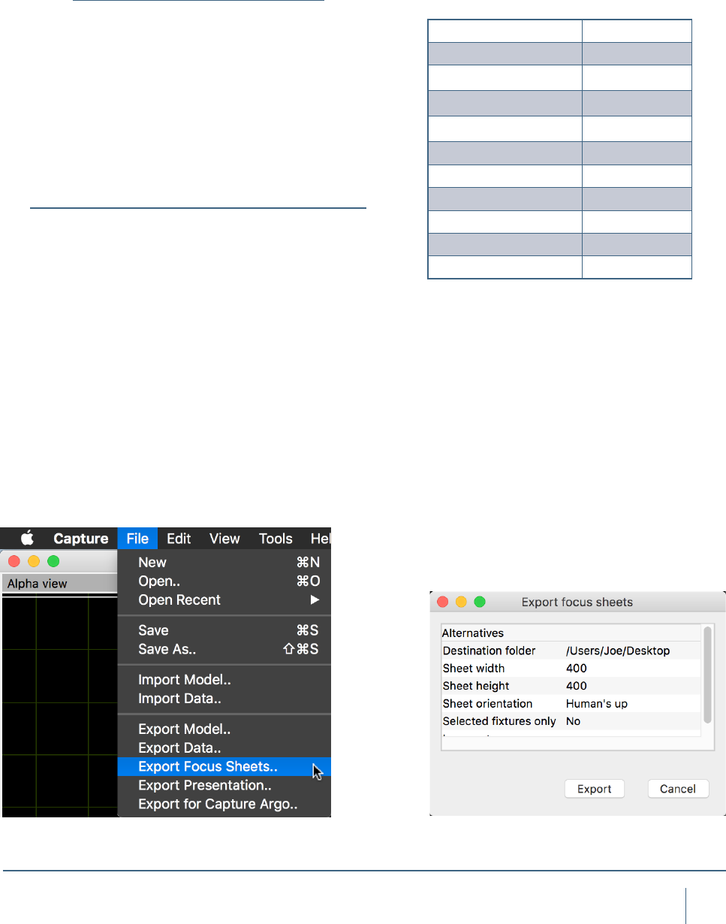Image resolution: width=726 pixels, height=924 pixels.
Task: Select Save in the File menu
Action: [224, 630]
